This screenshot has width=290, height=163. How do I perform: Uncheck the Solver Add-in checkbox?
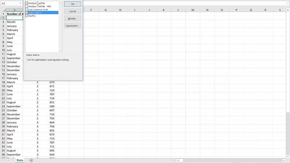(x=27, y=13)
